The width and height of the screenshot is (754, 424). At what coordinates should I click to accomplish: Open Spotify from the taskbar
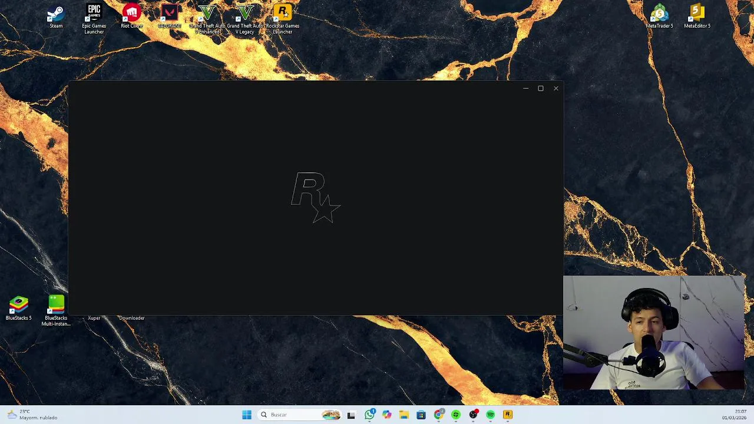click(490, 415)
